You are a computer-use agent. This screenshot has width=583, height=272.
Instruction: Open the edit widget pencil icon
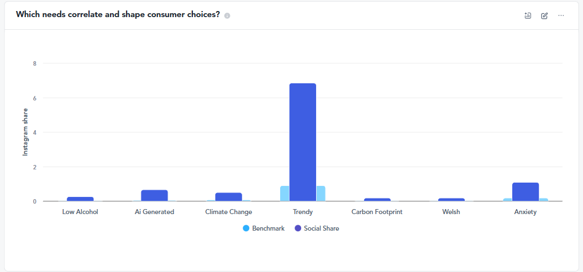[x=544, y=15]
